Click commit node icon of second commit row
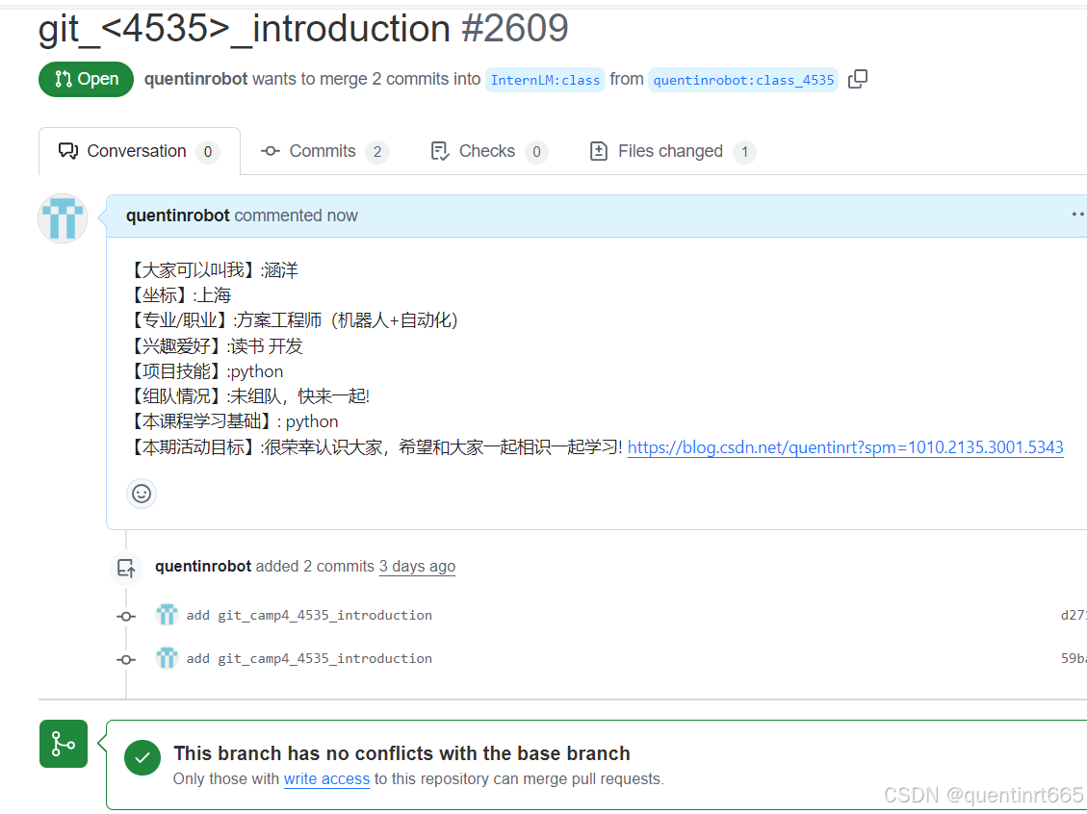Image resolution: width=1087 pixels, height=814 pixels. pyautogui.click(x=126, y=659)
